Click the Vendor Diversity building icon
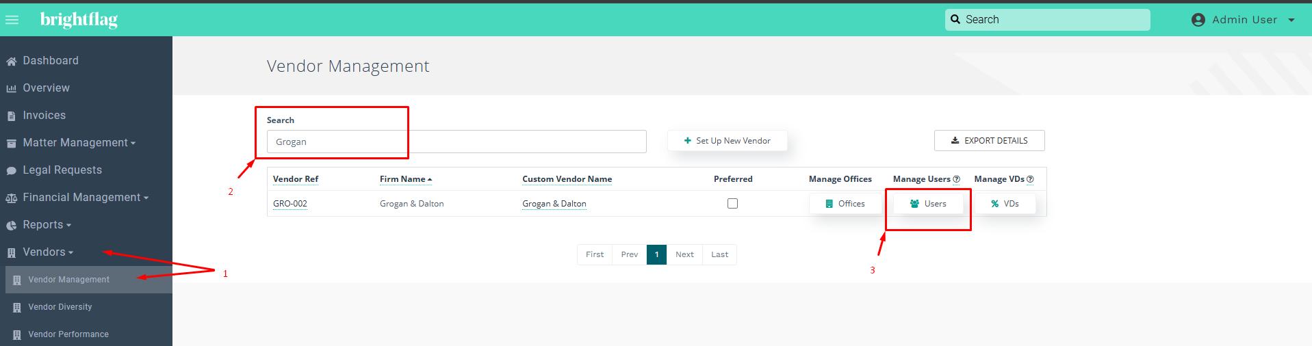 [16, 308]
